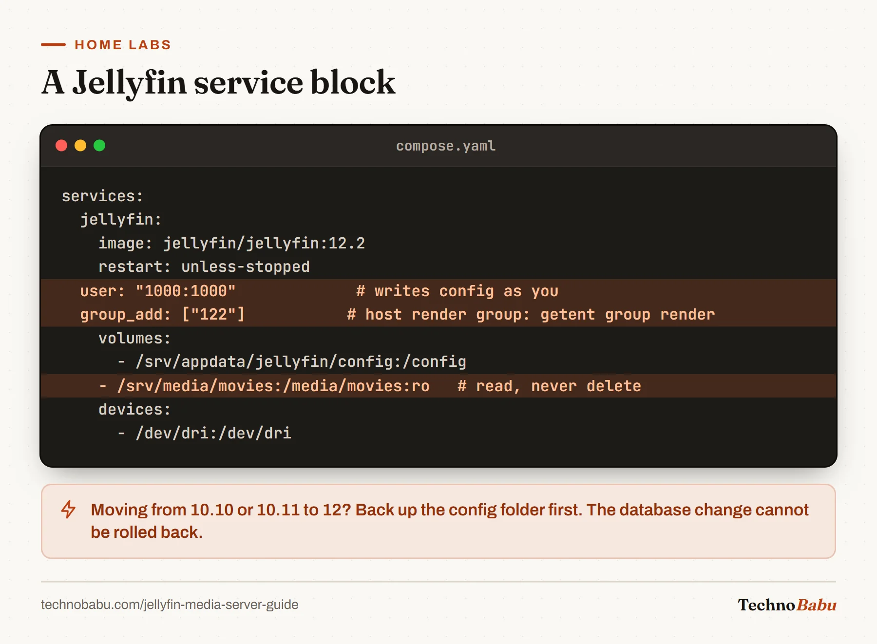Select the compose.yaml window title
Screen dimensions: 877x644
tap(446, 146)
